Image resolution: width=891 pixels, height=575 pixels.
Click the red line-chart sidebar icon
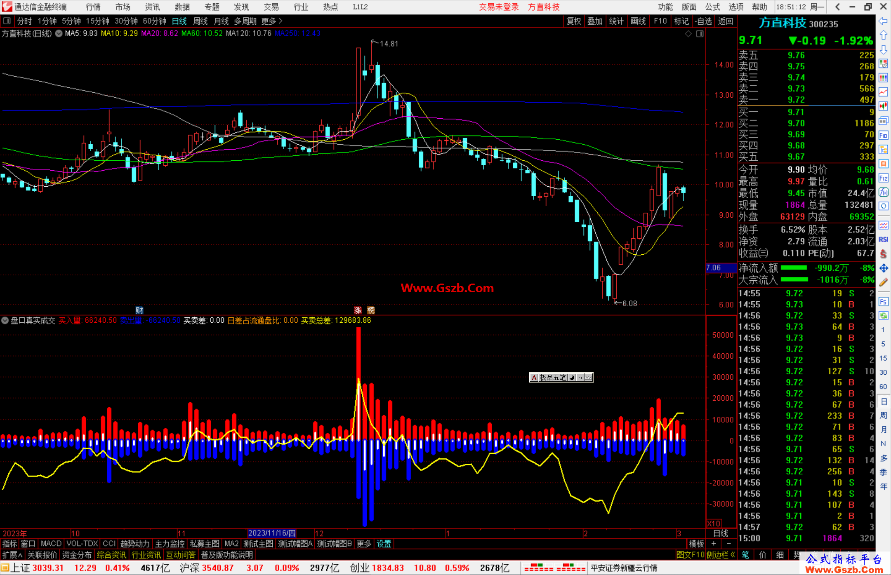coord(883,92)
